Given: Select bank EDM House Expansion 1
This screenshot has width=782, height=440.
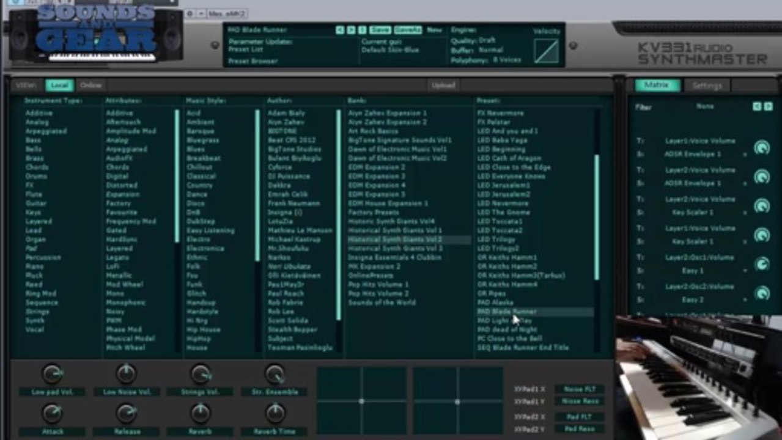Looking at the screenshot, I should tap(388, 204).
